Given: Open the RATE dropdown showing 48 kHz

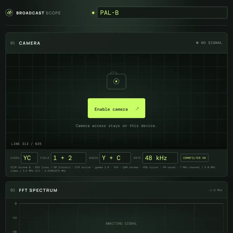Looking at the screenshot, I should (160, 158).
